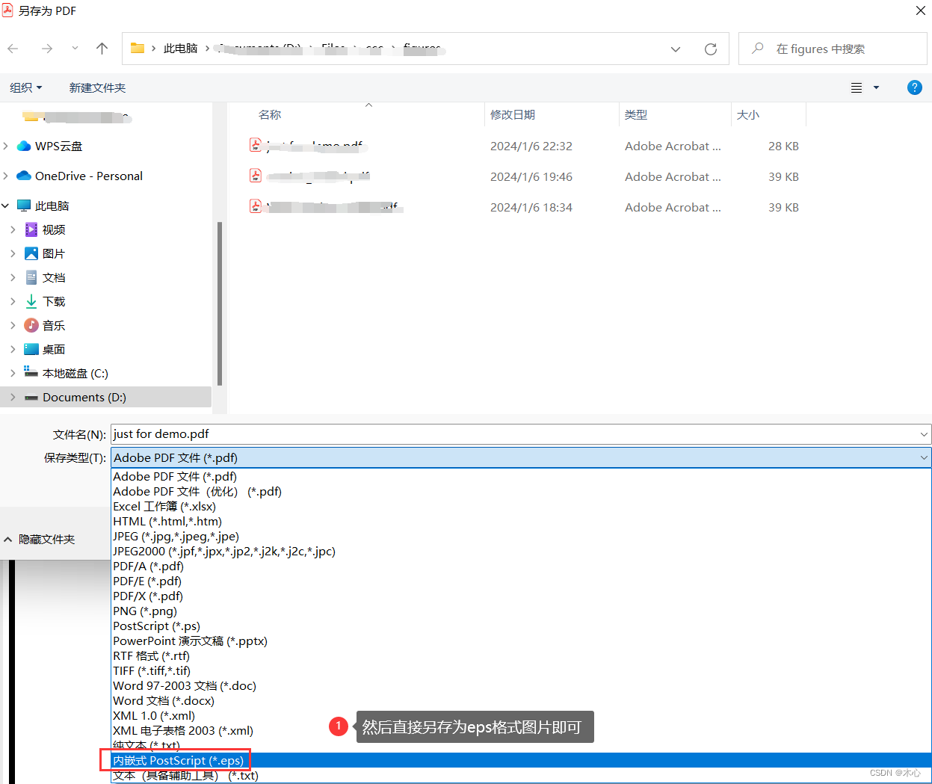Open the help question mark icon
The width and height of the screenshot is (932, 784).
[914, 87]
